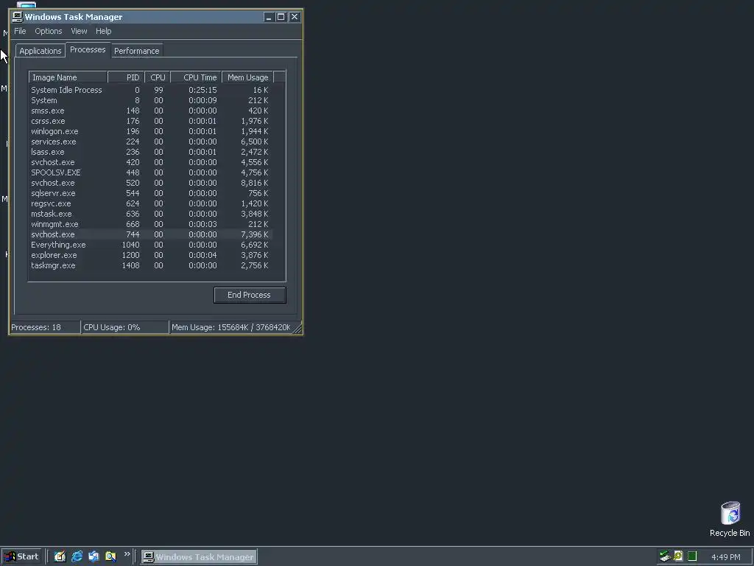
Task: Select the taskmgr.exe process
Action: point(150,265)
